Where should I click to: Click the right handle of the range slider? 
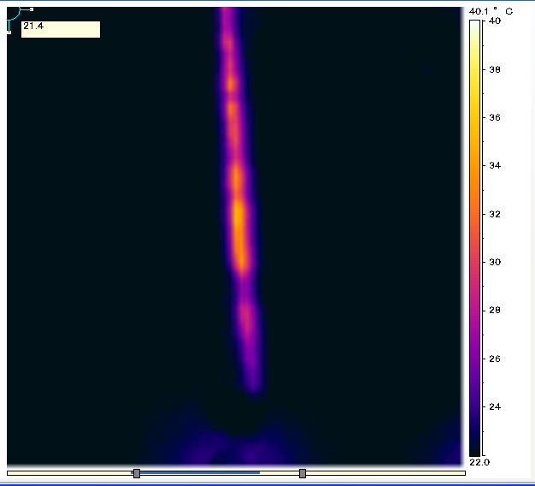[x=303, y=473]
